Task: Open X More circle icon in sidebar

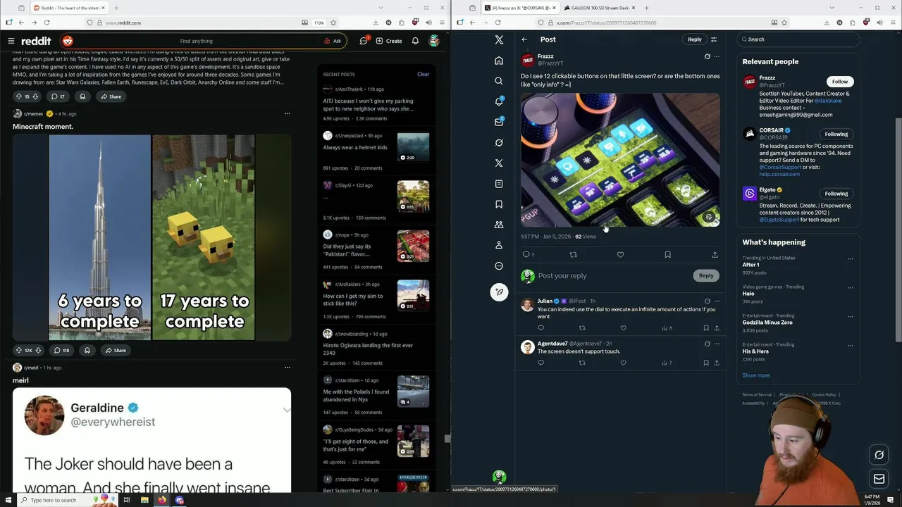Action: (x=499, y=266)
